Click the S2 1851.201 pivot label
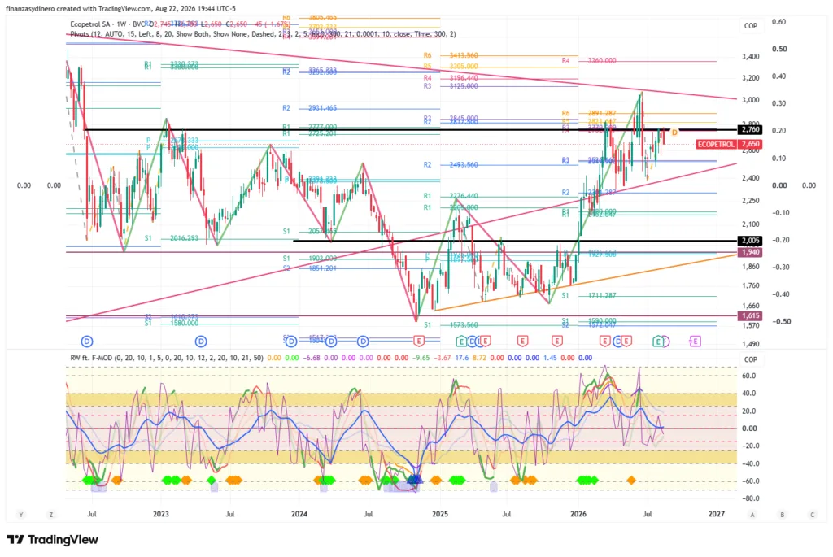This screenshot has width=833, height=557. (x=310, y=268)
